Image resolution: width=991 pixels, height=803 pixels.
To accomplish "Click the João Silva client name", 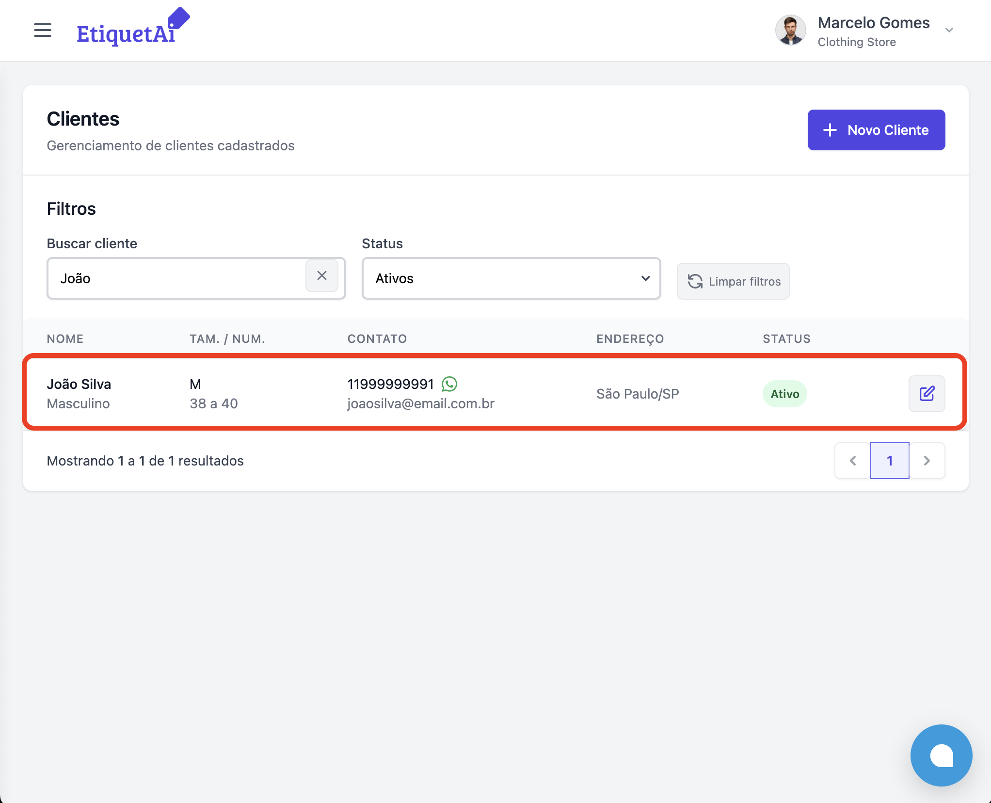I will tap(79, 384).
